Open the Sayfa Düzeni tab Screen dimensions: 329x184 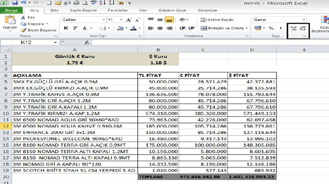point(83,10)
